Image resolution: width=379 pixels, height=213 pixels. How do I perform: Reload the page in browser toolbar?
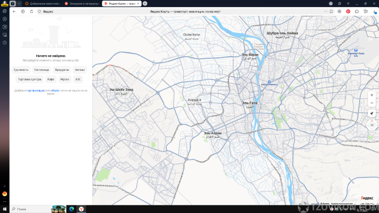click(x=31, y=11)
